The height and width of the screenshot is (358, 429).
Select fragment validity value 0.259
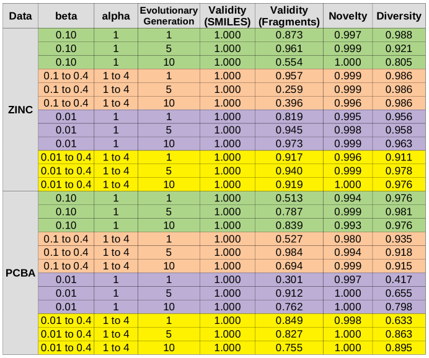pos(289,89)
